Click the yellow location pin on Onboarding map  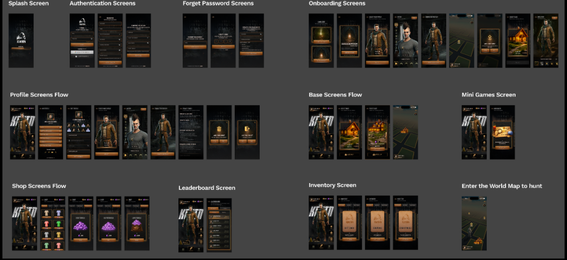tap(459, 42)
